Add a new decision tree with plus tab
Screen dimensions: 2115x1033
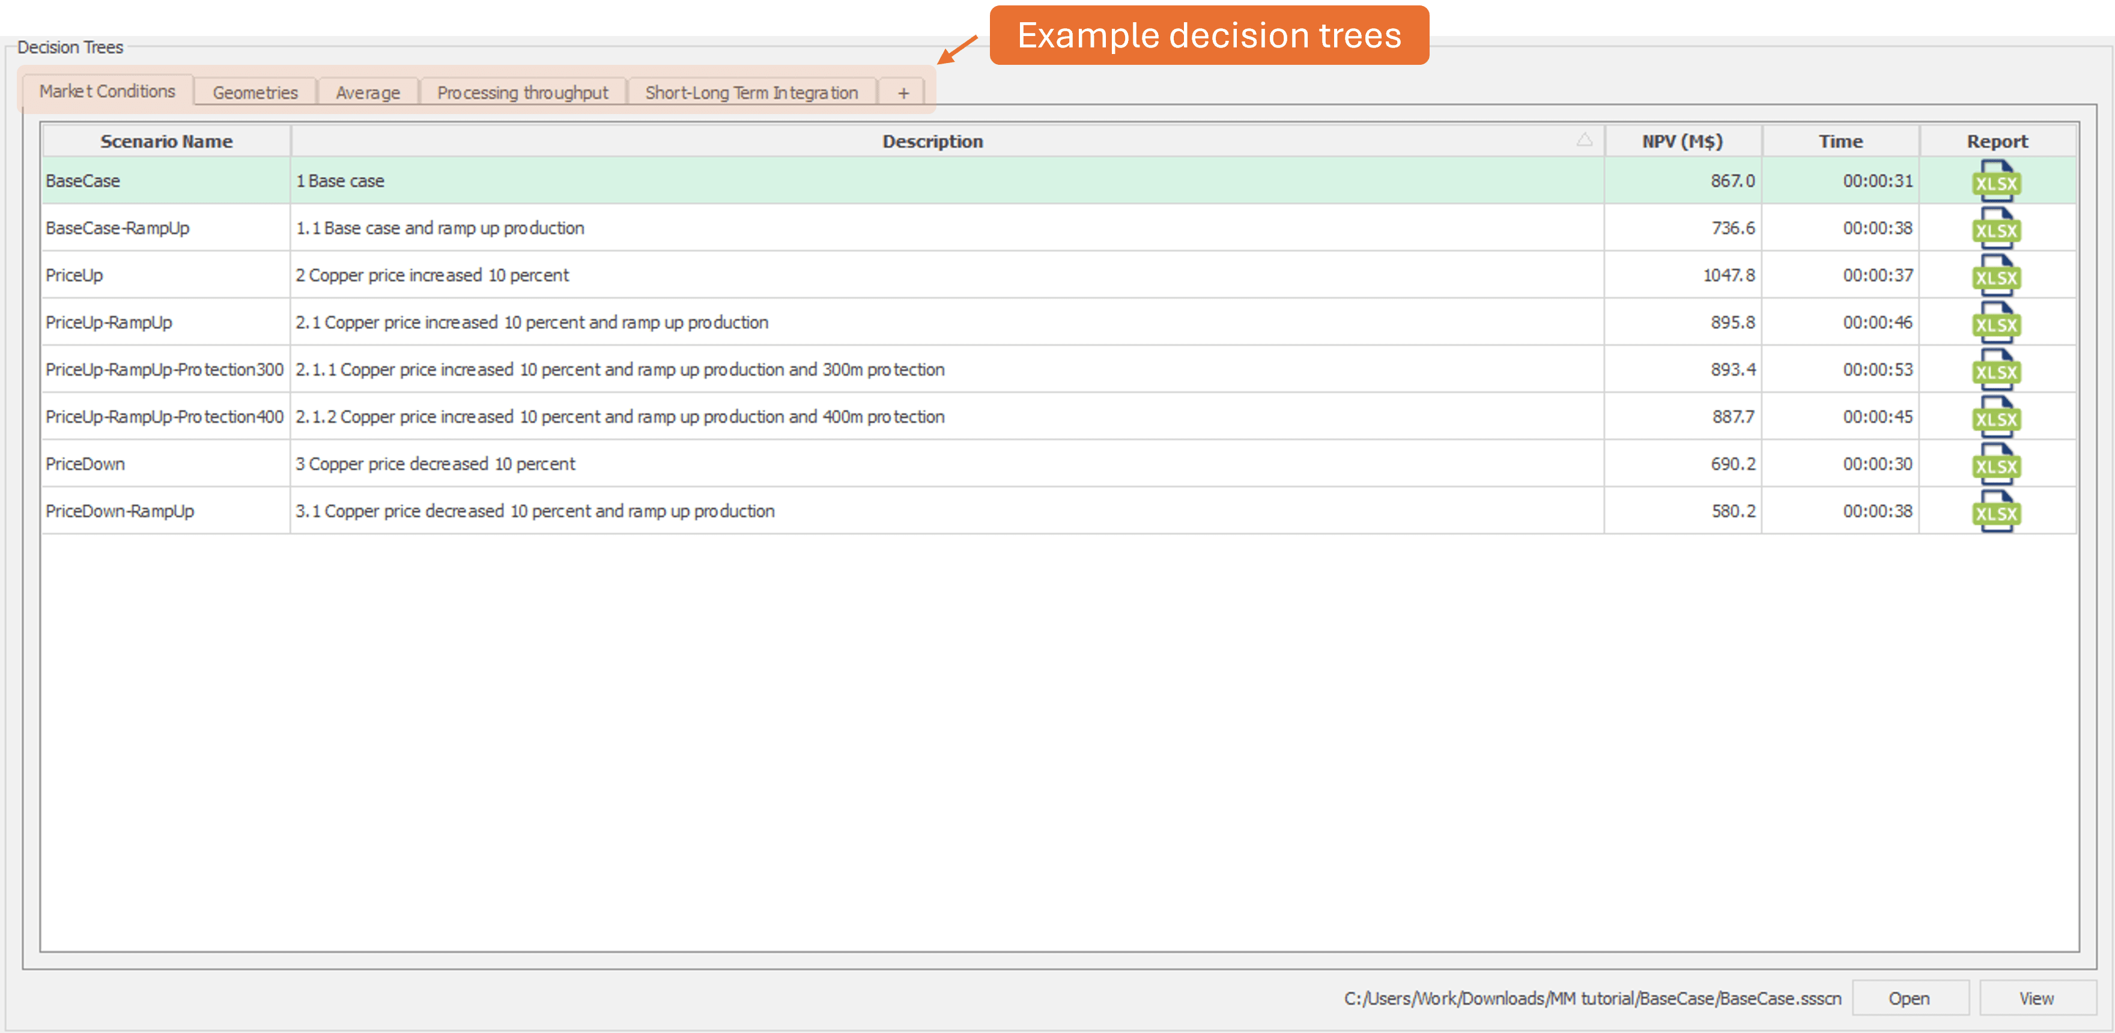click(x=902, y=92)
